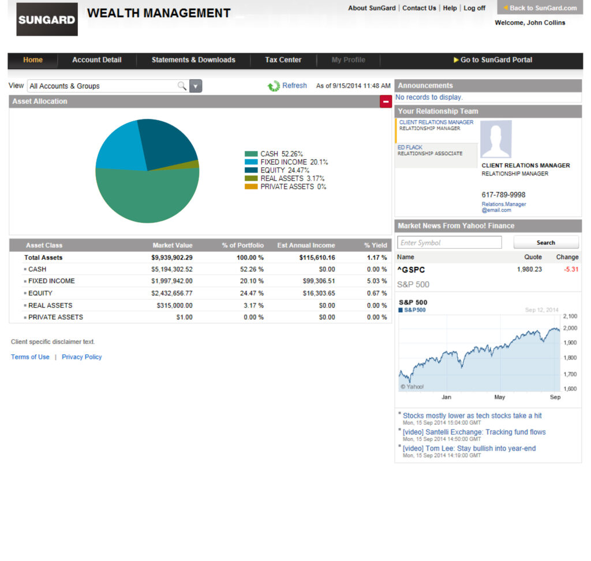The width and height of the screenshot is (591, 561).
Task: Click the EQUITY legend color swatch
Action: [251, 170]
